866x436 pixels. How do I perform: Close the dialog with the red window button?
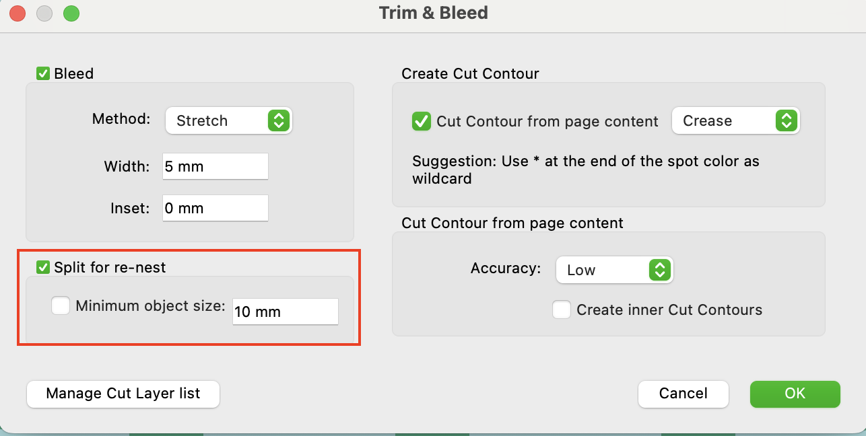pyautogui.click(x=18, y=13)
